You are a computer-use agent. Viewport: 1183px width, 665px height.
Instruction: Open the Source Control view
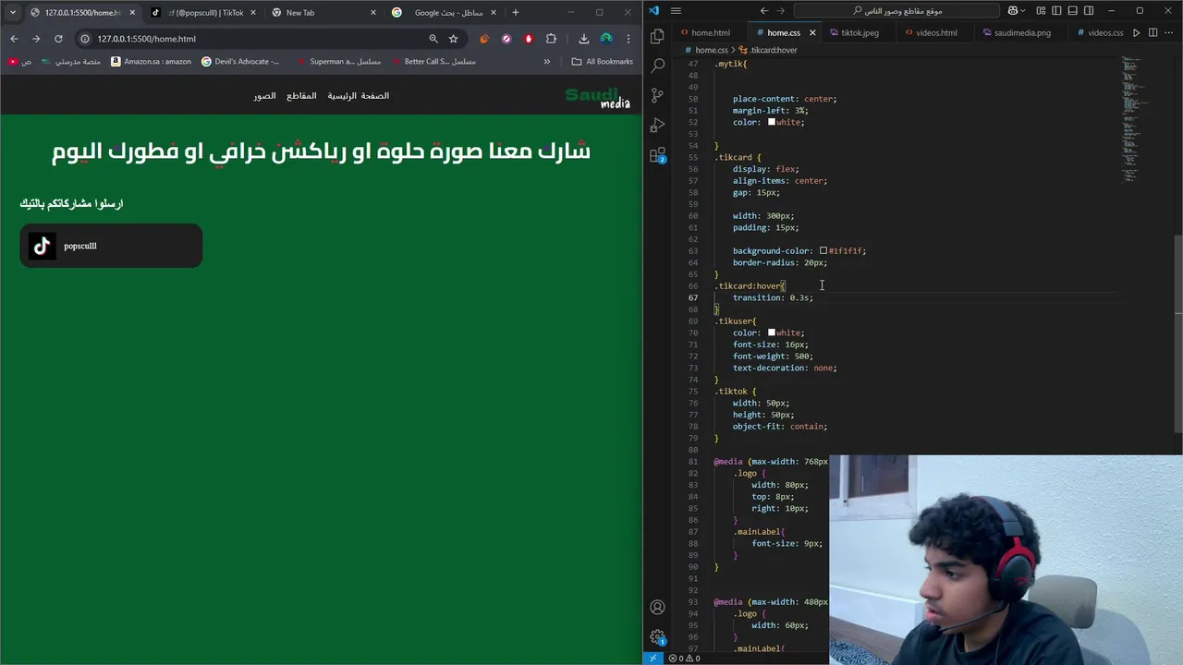tap(657, 95)
